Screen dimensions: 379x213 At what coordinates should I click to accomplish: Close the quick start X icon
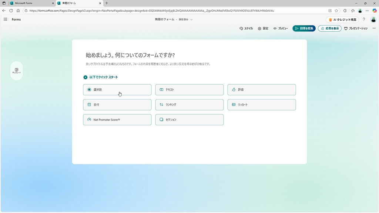pyautogui.click(x=85, y=77)
